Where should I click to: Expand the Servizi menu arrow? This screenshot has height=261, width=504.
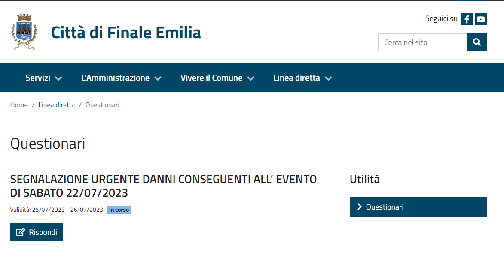pyautogui.click(x=58, y=78)
